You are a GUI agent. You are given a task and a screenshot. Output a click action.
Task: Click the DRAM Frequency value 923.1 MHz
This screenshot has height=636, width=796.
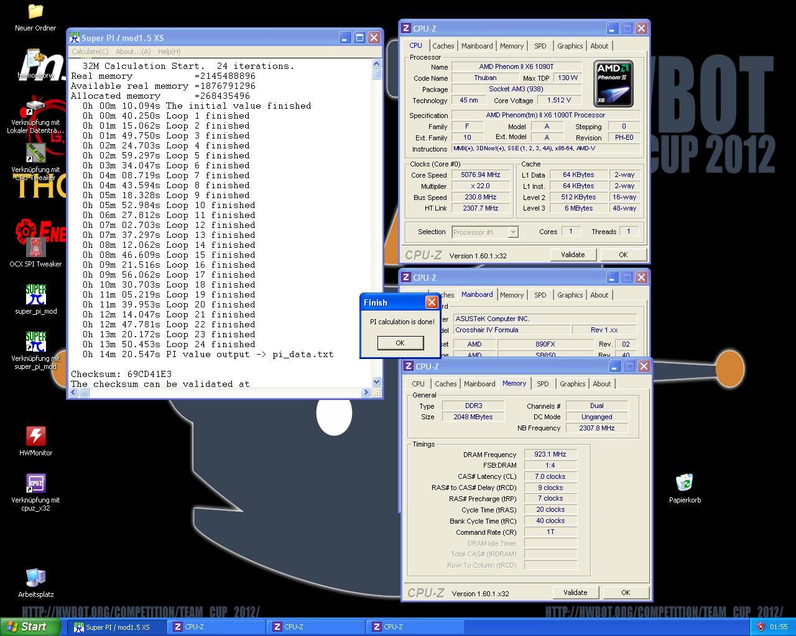[550, 455]
